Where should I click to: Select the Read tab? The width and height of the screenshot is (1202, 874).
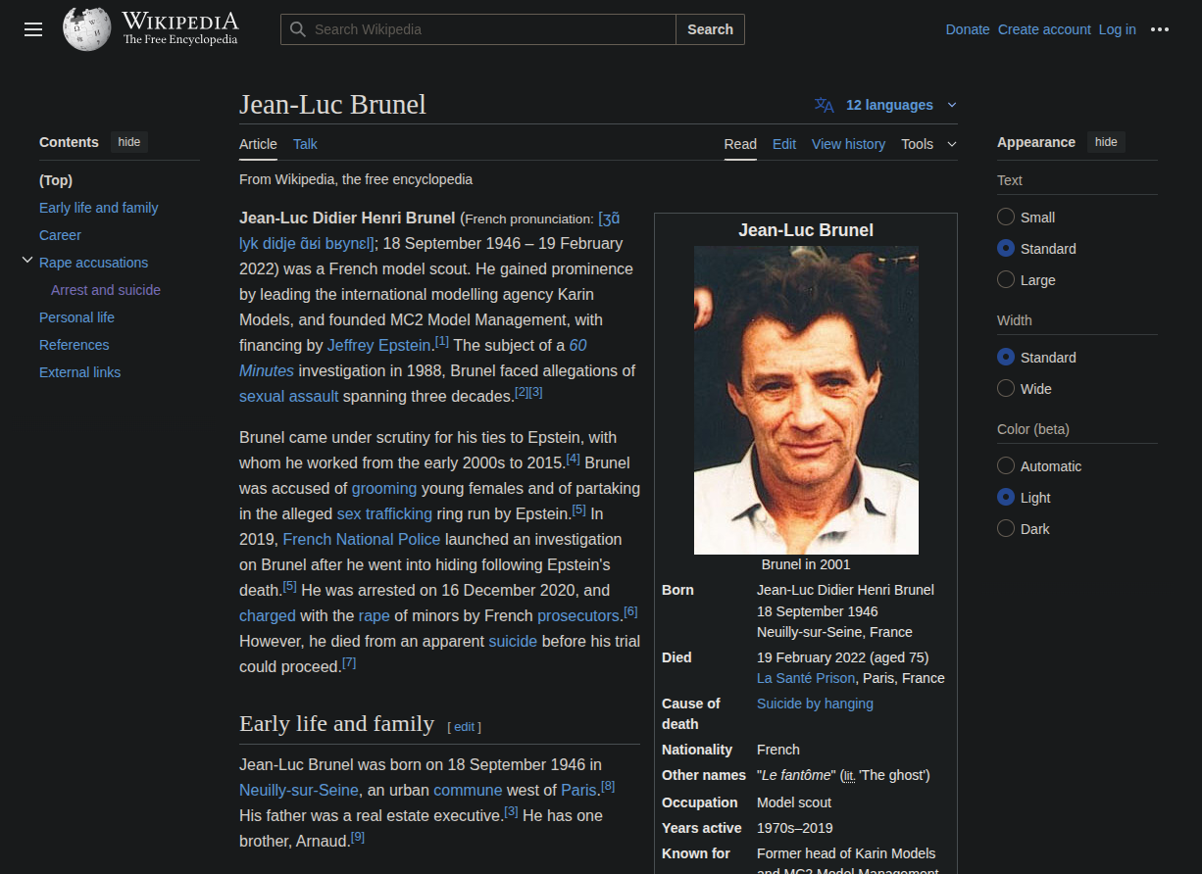tap(740, 144)
